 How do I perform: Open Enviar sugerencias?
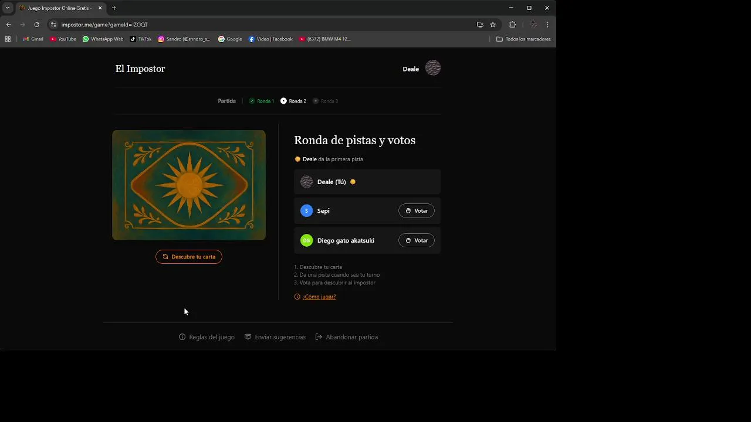(275, 337)
